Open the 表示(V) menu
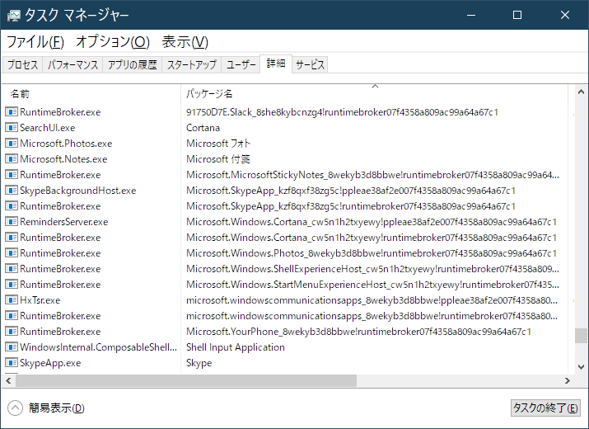Screen dimensions: 589x429 pyautogui.click(x=185, y=42)
